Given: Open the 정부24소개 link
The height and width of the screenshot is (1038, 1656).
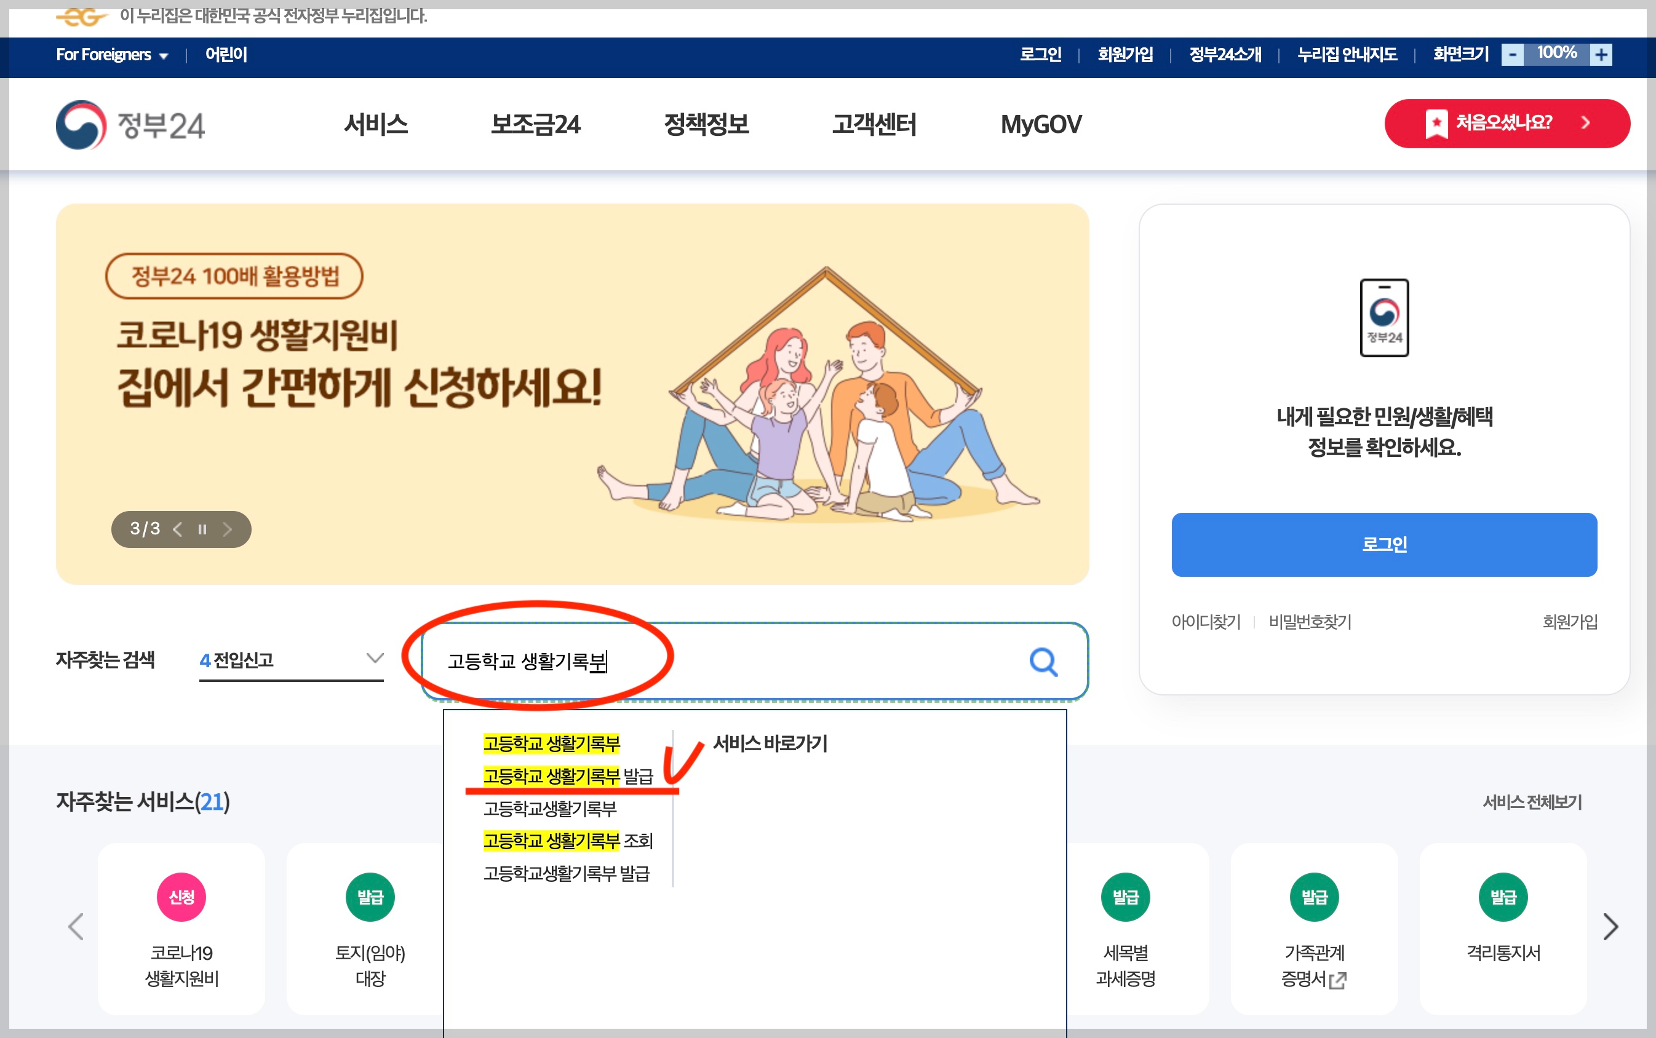Looking at the screenshot, I should (x=1225, y=54).
